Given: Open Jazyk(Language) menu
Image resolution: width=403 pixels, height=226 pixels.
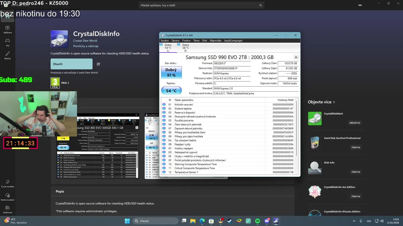Looking at the screenshot, I should pos(233,40).
